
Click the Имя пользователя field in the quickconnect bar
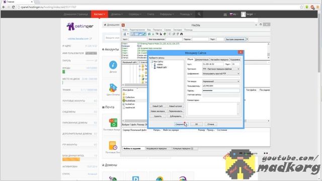point(174,39)
